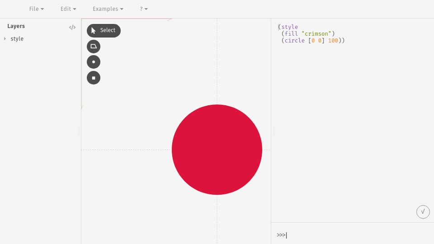Toggle the code view icon in Layers

coord(72,27)
